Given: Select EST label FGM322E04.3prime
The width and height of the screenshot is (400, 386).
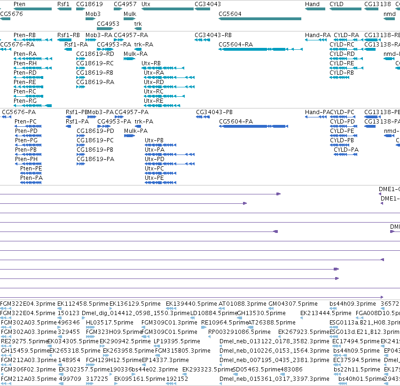Looking at the screenshot, I should pyautogui.click(x=28, y=304).
